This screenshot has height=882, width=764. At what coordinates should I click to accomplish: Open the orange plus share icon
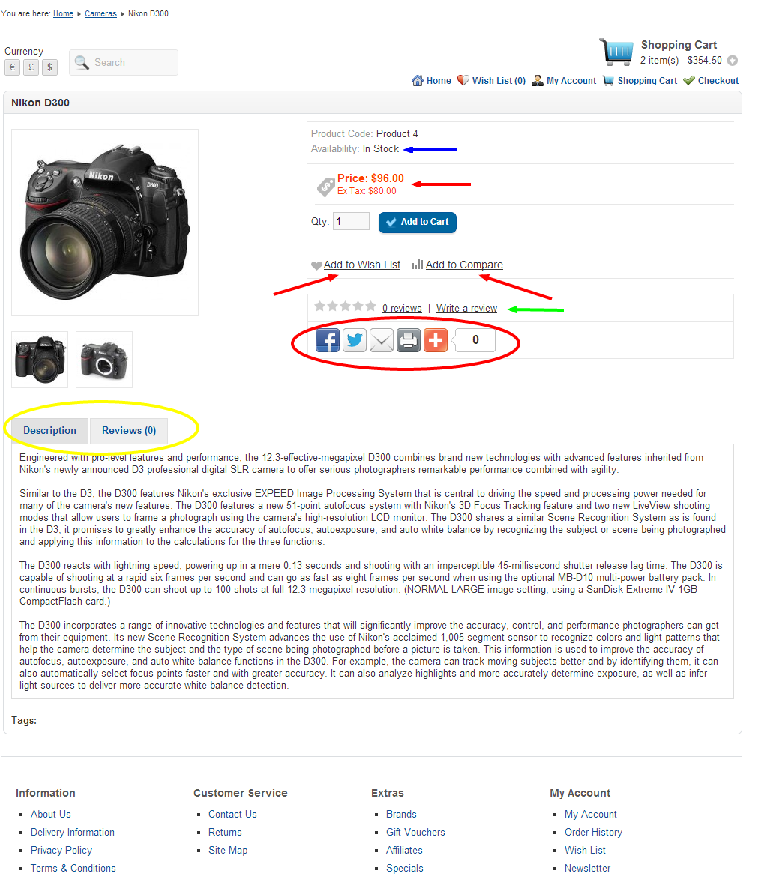[436, 340]
